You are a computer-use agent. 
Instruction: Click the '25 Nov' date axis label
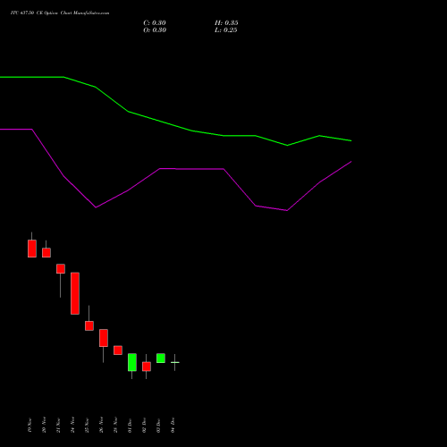(87, 425)
